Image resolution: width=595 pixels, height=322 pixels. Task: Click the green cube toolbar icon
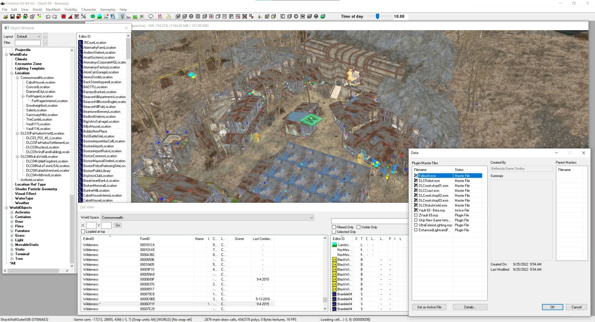pyautogui.click(x=323, y=16)
